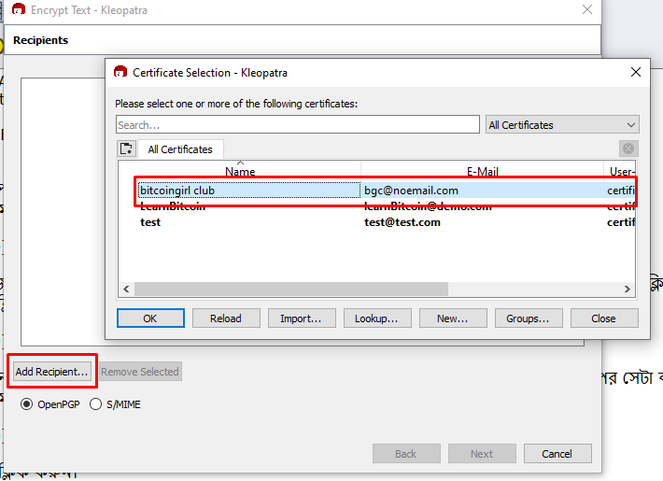Image resolution: width=663 pixels, height=481 pixels.
Task: Click OK in the Certificate Selection dialog
Action: (150, 318)
